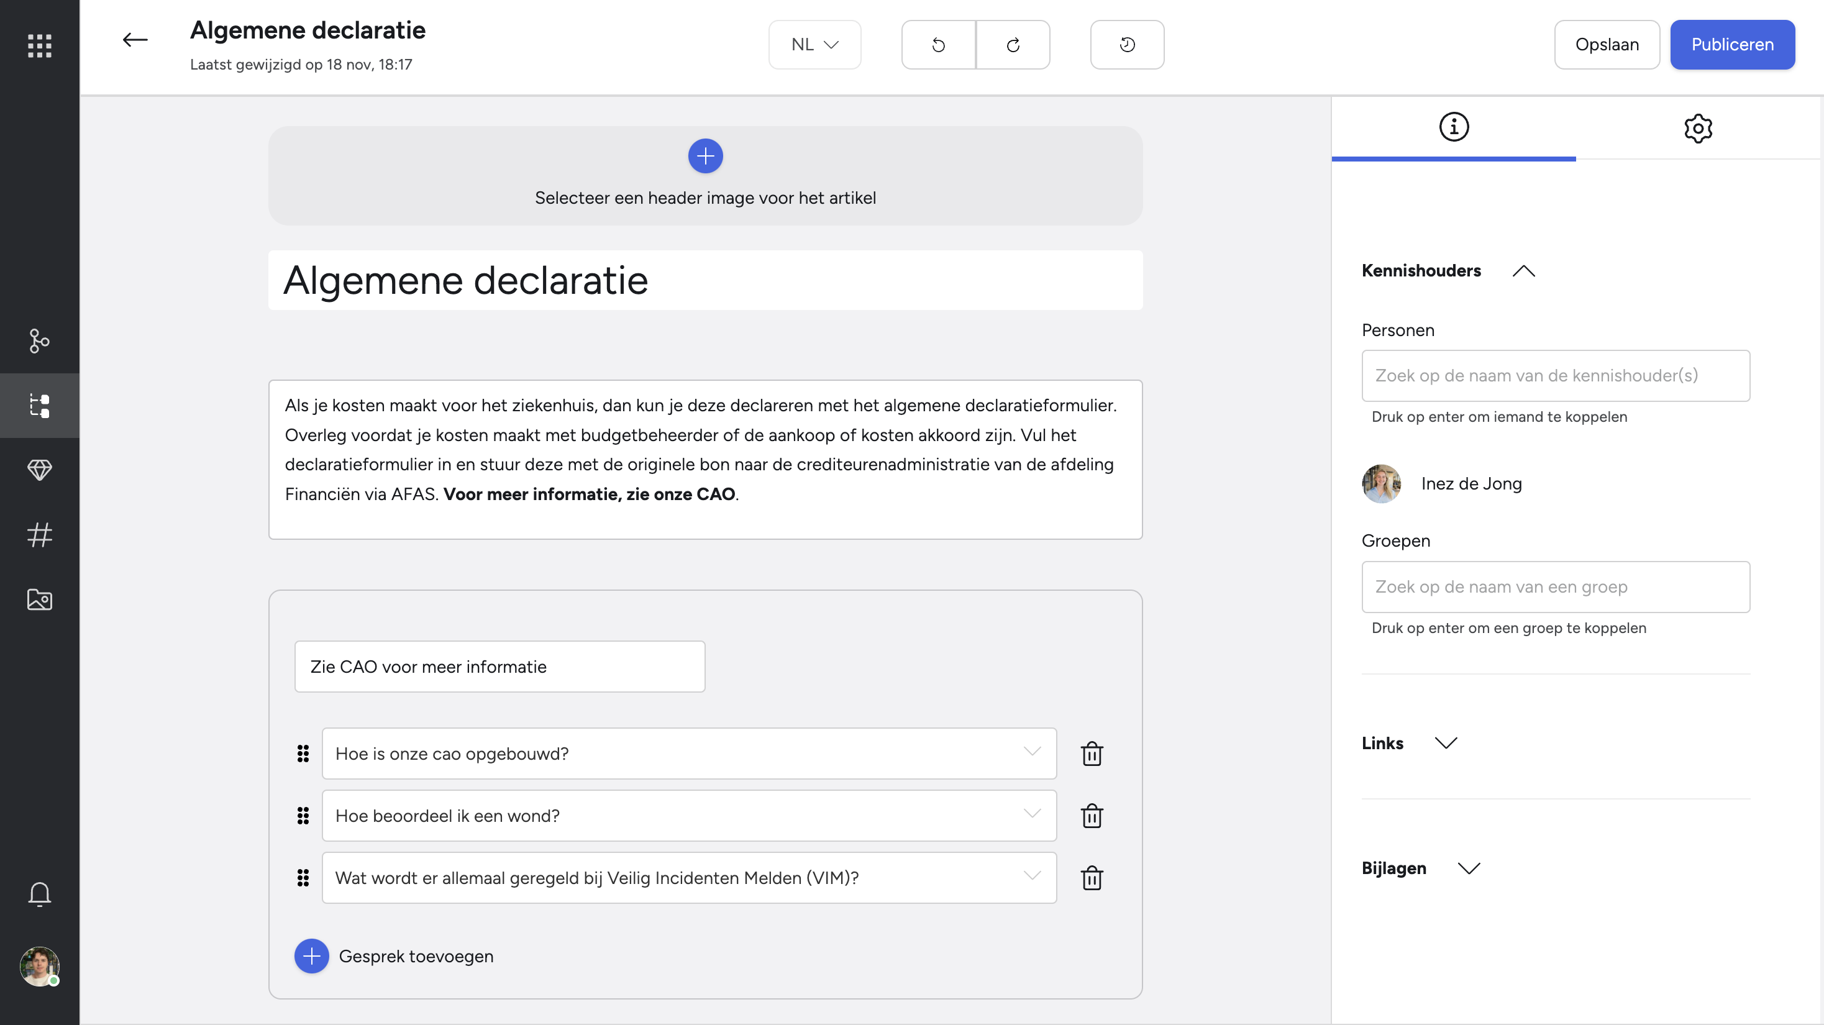
Task: Open the media folder sidebar icon
Action: point(40,599)
